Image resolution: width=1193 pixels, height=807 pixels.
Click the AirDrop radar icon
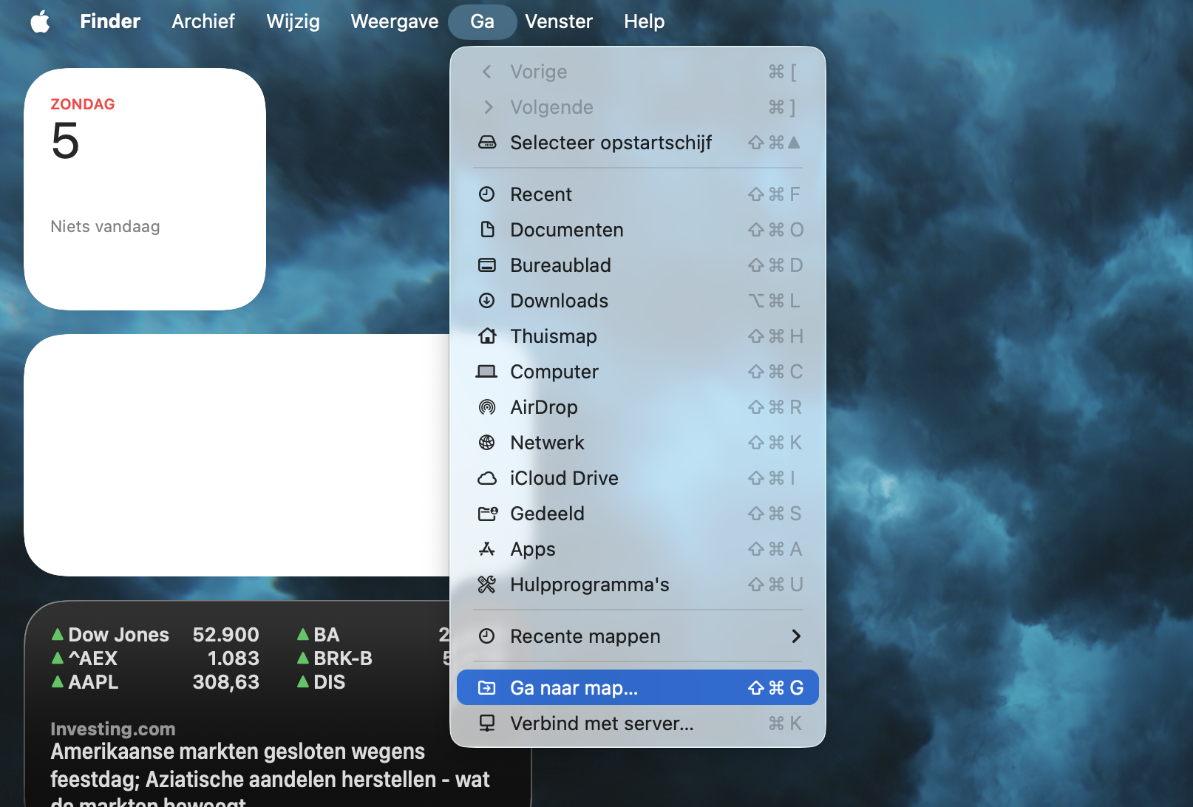(486, 407)
